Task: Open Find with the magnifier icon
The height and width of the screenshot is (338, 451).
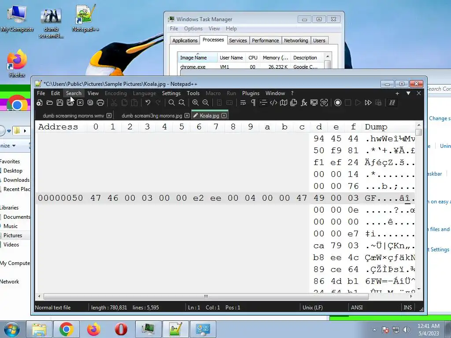Action: [x=171, y=103]
